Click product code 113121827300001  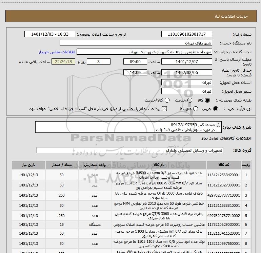pos(224,185)
